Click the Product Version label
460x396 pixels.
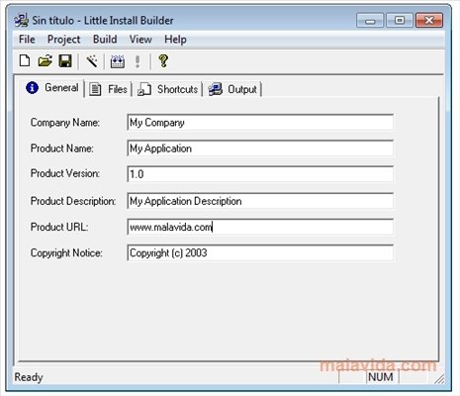[65, 173]
